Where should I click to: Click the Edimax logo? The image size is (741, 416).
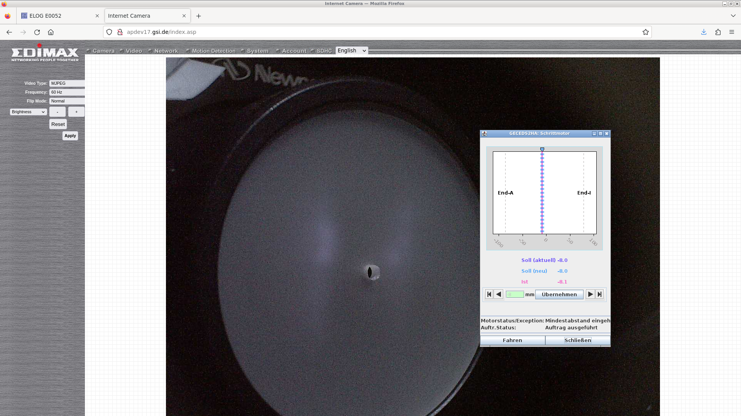pyautogui.click(x=45, y=53)
